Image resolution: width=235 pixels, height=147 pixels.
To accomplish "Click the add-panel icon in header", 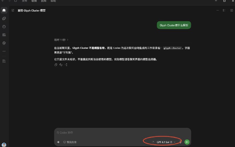I will [x=231, y=10].
